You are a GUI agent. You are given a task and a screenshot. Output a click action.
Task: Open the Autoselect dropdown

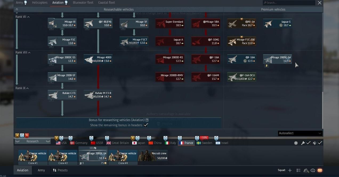300,133
